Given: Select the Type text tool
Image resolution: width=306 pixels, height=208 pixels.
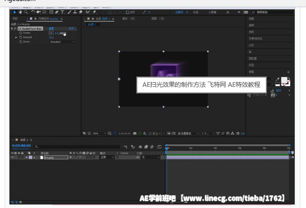Looking at the screenshot, I should point(62,12).
